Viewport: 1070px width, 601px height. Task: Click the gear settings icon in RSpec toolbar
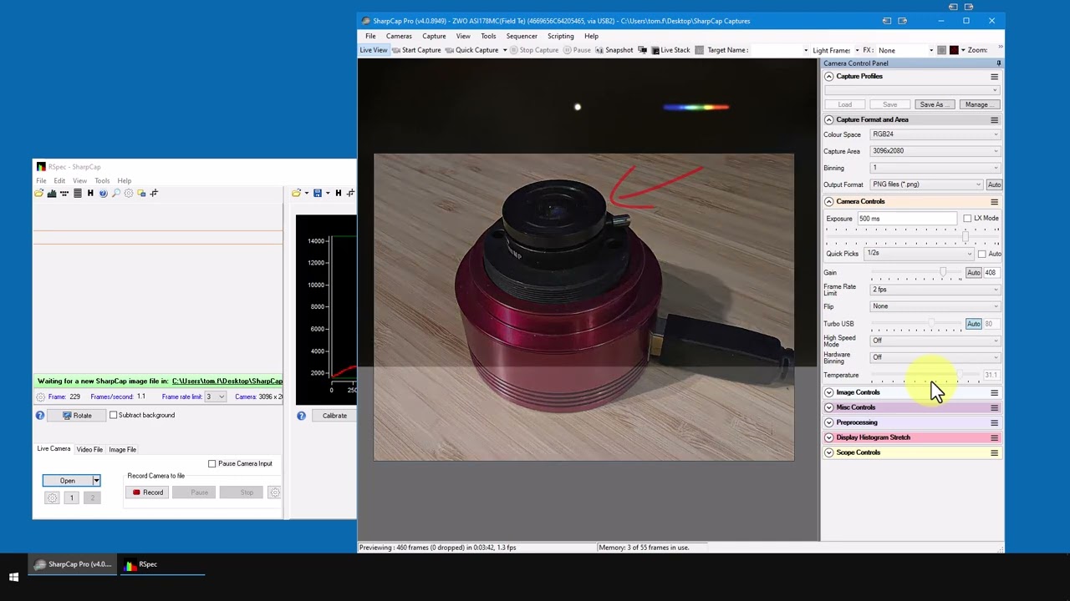tap(129, 193)
